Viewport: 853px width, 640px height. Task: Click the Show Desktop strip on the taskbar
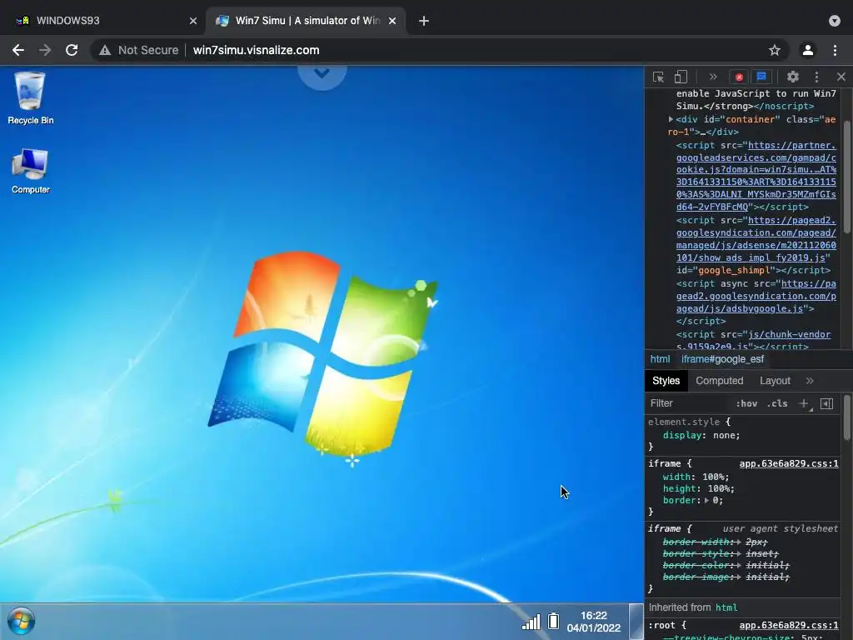pos(636,621)
